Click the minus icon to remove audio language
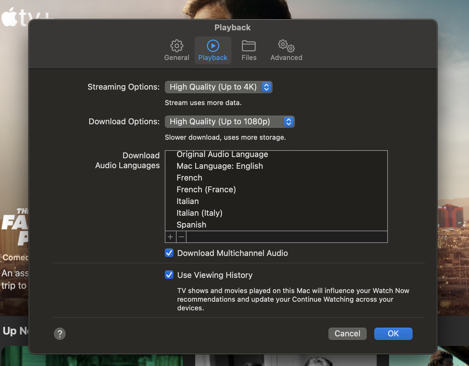Screen dimensions: 469x366 (181, 237)
